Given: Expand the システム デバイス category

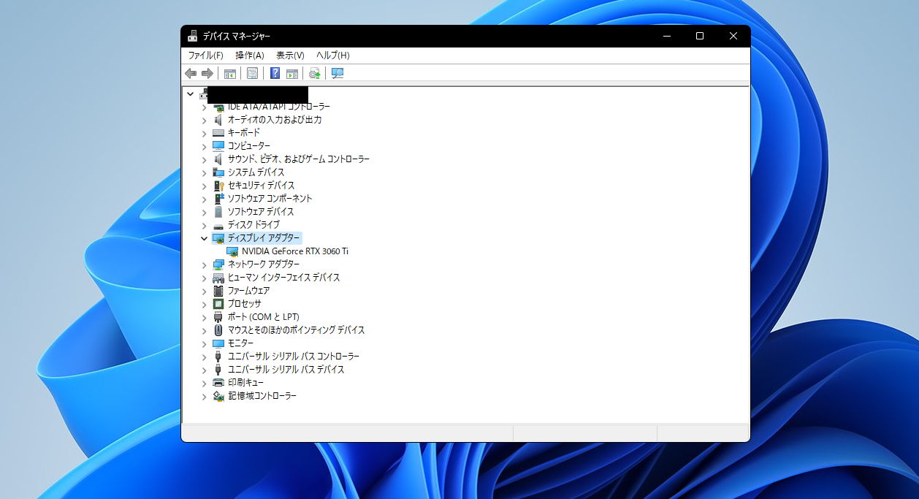Looking at the screenshot, I should coord(204,172).
